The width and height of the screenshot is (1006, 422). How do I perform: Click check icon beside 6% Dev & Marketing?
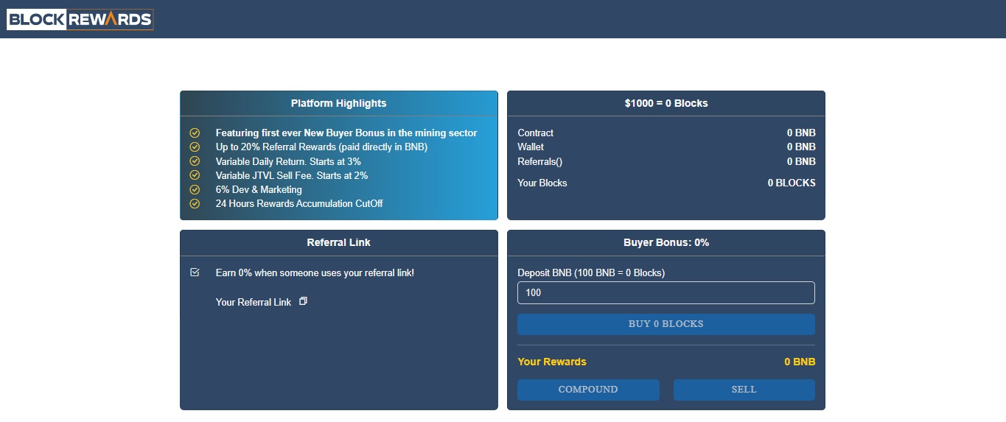pos(195,189)
